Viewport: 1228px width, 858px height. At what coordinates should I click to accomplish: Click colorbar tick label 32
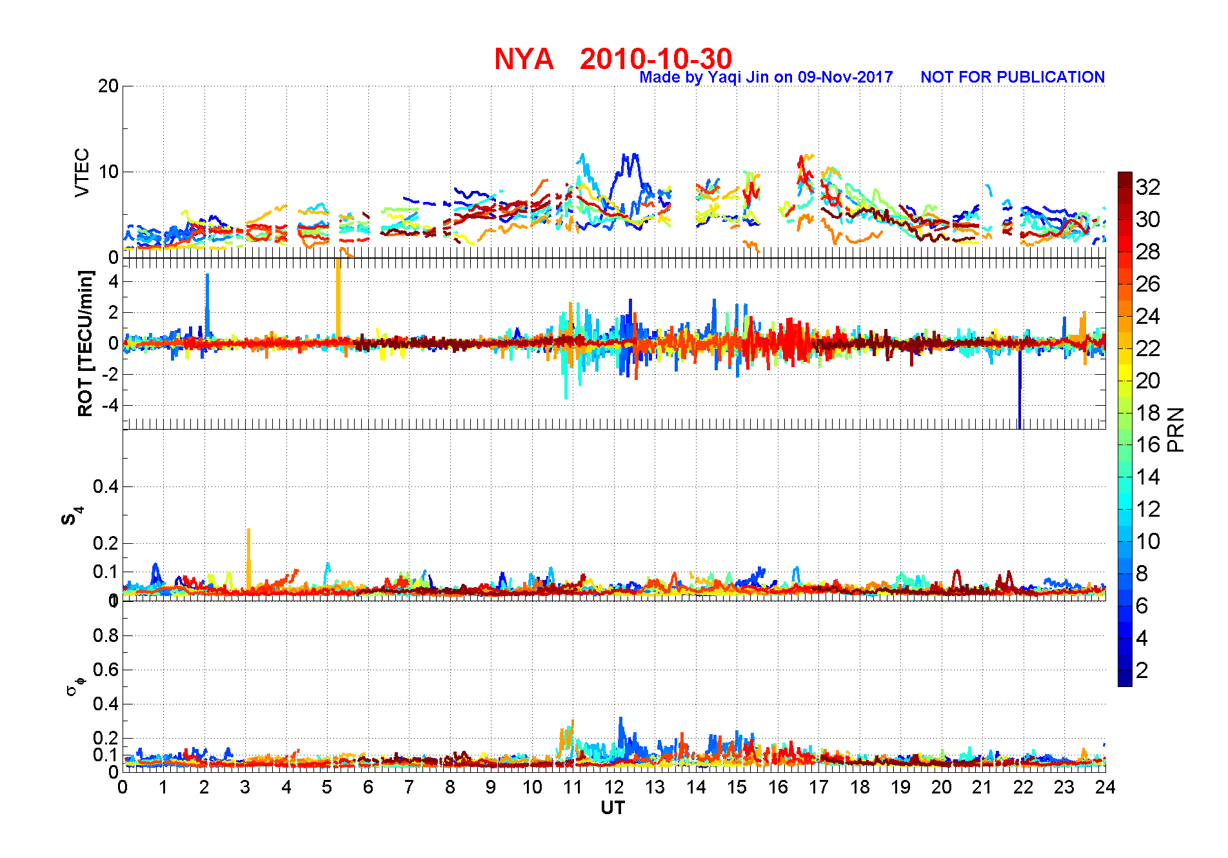(x=1148, y=187)
